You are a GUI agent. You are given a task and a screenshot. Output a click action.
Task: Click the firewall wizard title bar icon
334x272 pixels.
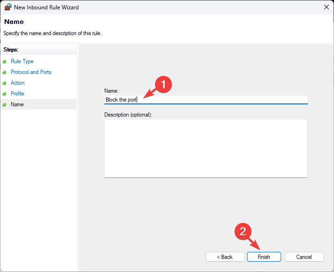(x=8, y=7)
